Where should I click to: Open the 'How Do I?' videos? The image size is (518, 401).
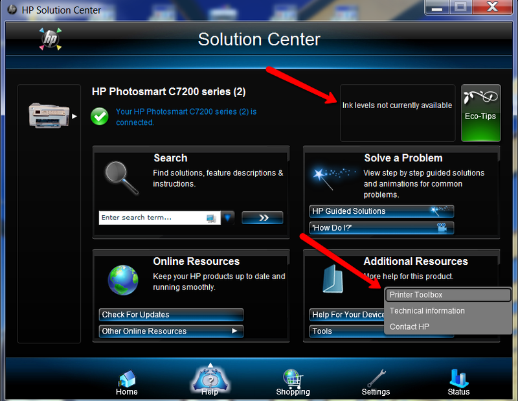[381, 228]
